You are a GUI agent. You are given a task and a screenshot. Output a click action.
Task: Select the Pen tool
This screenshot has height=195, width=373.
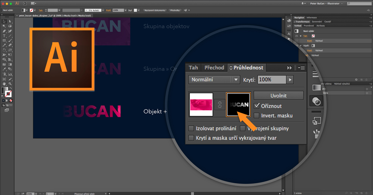pos(4,31)
